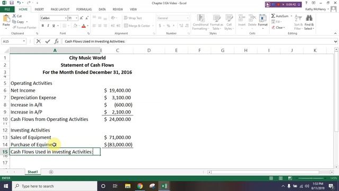Screen dimensions: 339x191
Task: Click the Clear eraser icon
Action: [x=273, y=28]
